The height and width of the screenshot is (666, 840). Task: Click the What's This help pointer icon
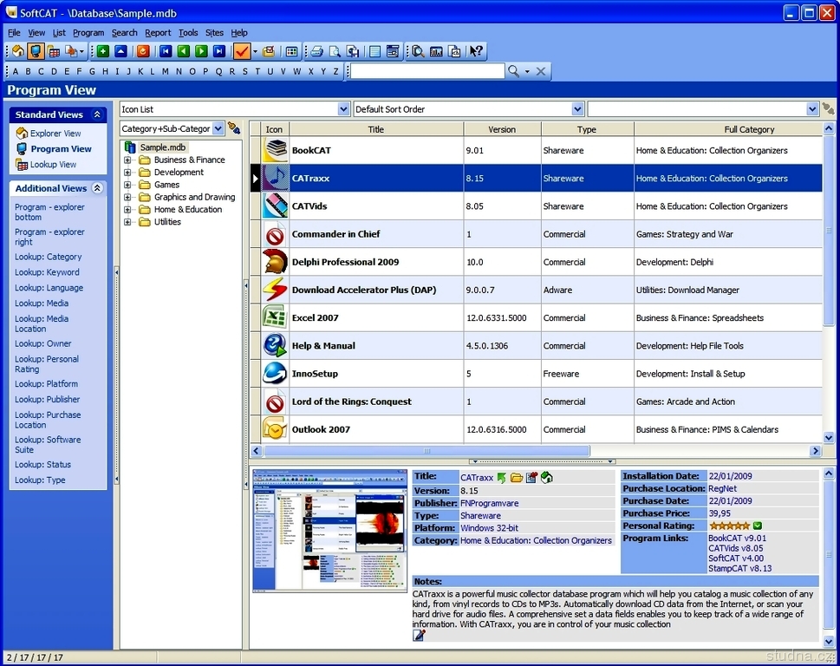(x=476, y=52)
